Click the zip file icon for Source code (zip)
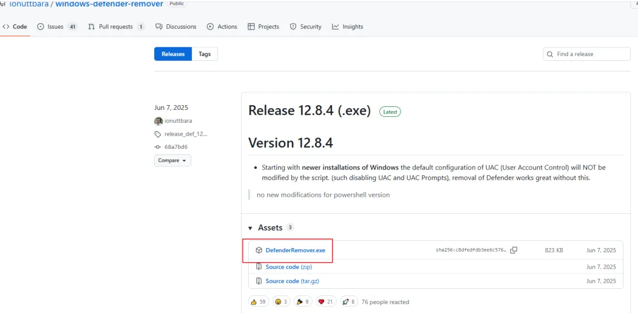This screenshot has width=638, height=313. pyautogui.click(x=258, y=267)
